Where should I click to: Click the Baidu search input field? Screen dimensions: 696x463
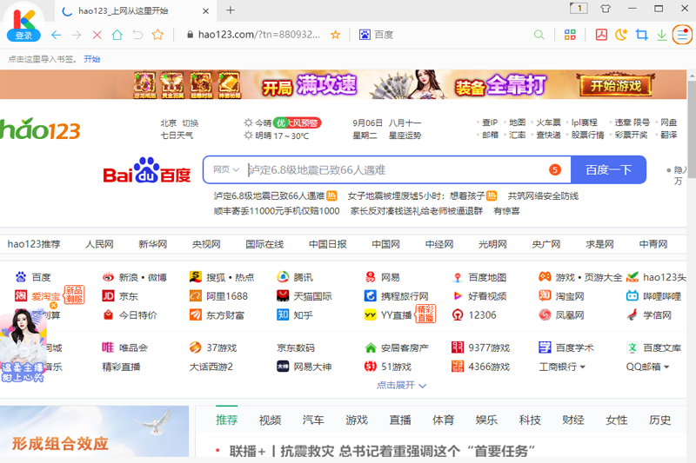(391, 169)
